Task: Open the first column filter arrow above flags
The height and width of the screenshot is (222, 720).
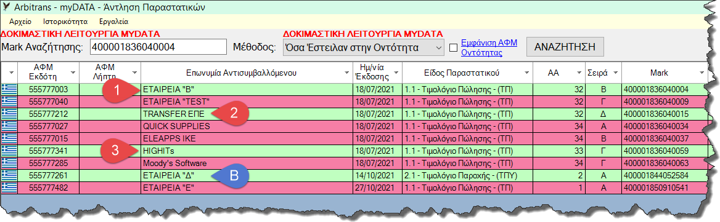Action: pos(12,73)
